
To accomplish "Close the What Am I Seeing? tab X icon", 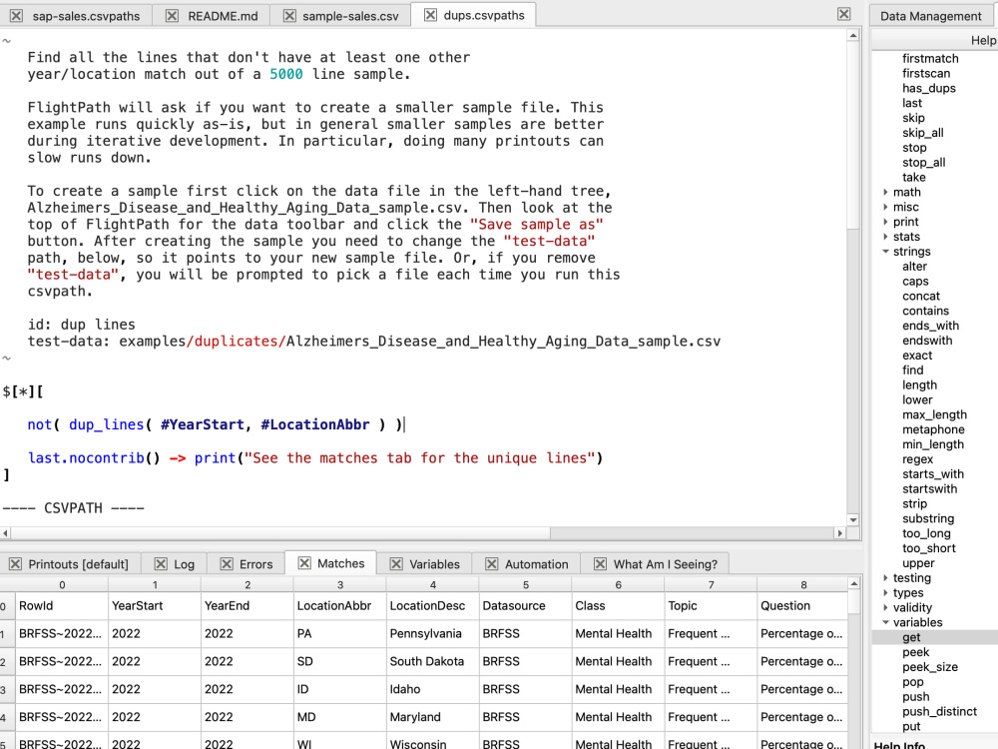I will click(x=600, y=563).
